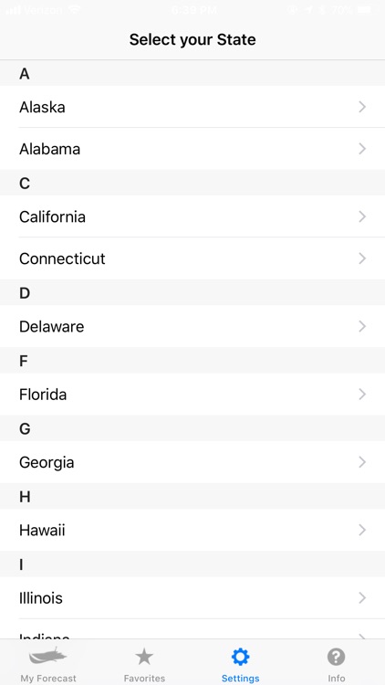
Task: Tap the Hawaii row chevron
Action: point(362,531)
